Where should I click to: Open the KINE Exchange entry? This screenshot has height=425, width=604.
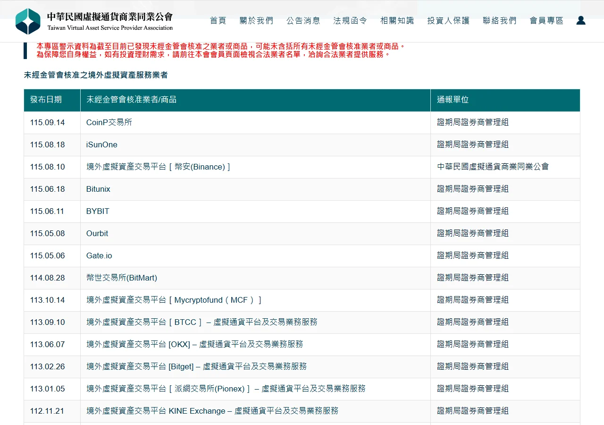(x=212, y=411)
